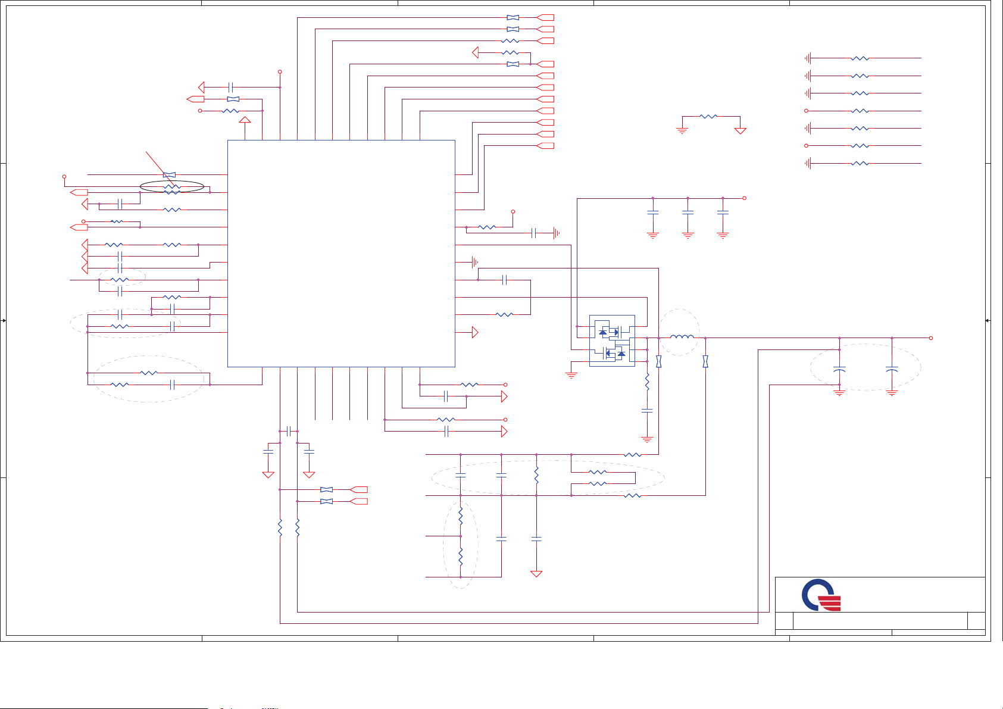Click the jumper symbol below-right of the inductor

click(705, 361)
